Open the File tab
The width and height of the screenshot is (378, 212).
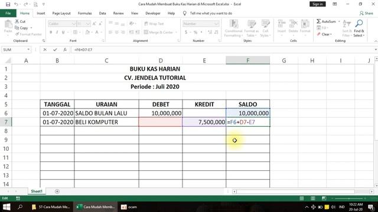[x=8, y=13]
